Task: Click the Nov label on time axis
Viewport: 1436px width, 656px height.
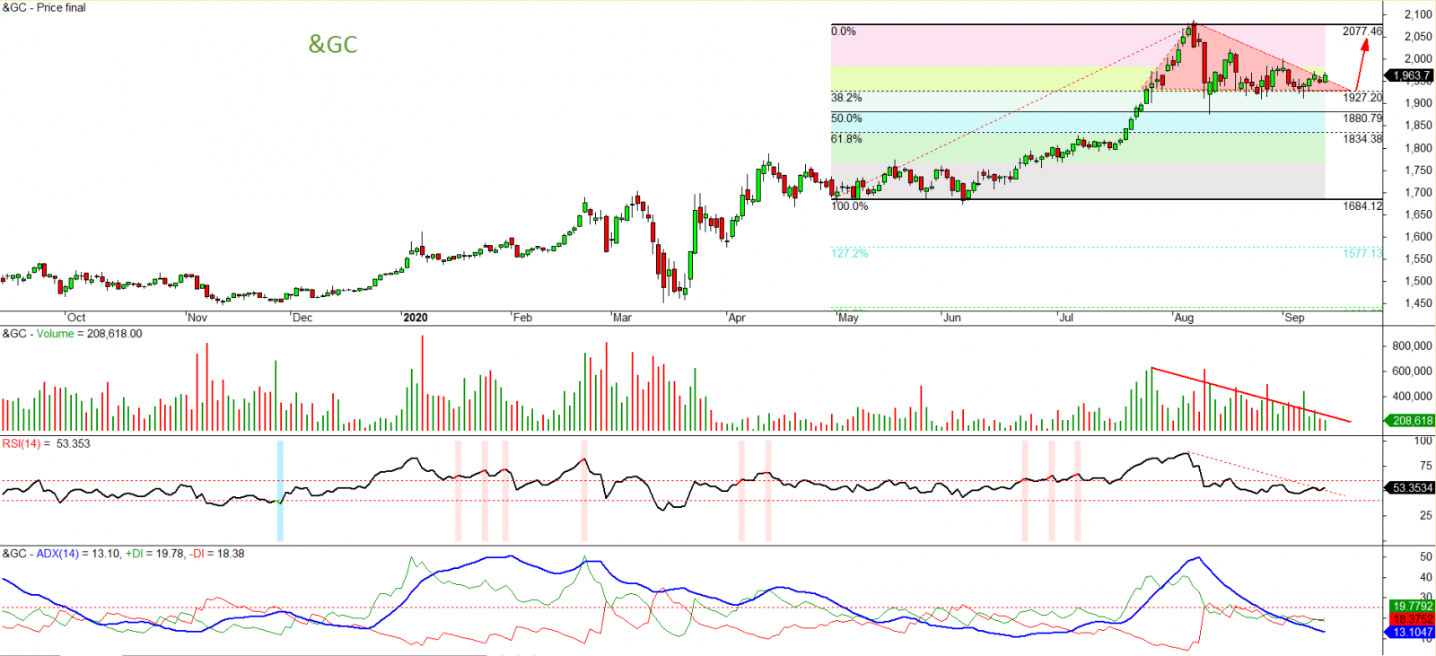Action: 197,318
